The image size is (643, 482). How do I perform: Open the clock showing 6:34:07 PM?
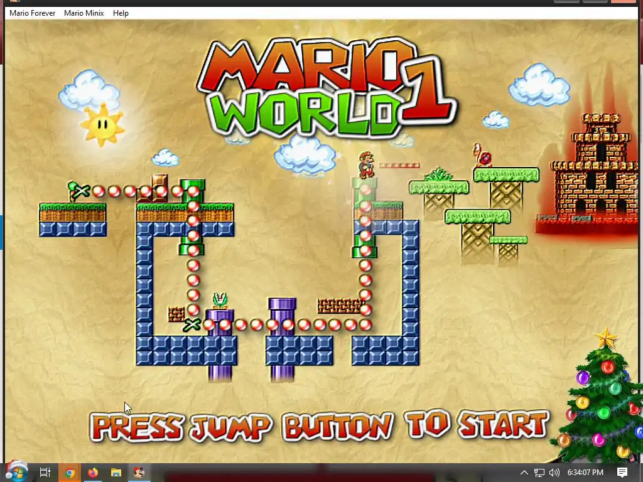(x=585, y=473)
